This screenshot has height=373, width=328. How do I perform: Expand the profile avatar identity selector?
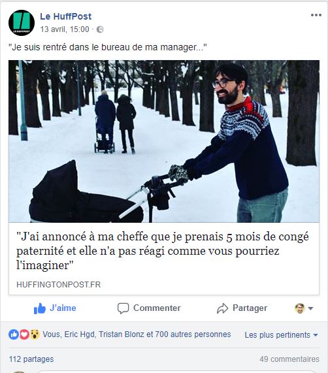pyautogui.click(x=304, y=308)
